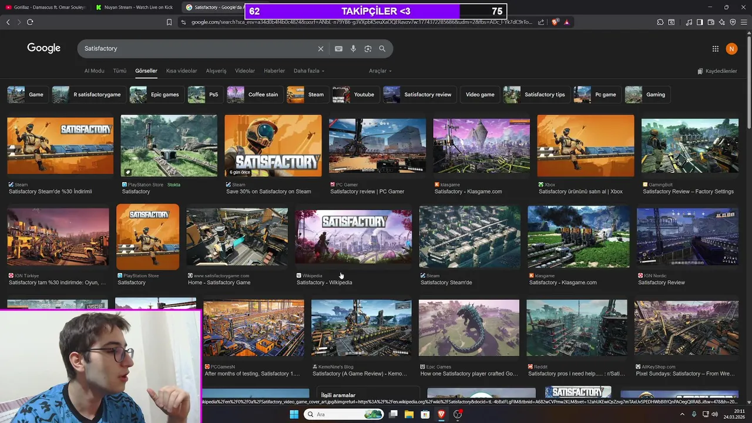Open the Task View taskbar icon

coord(393,414)
